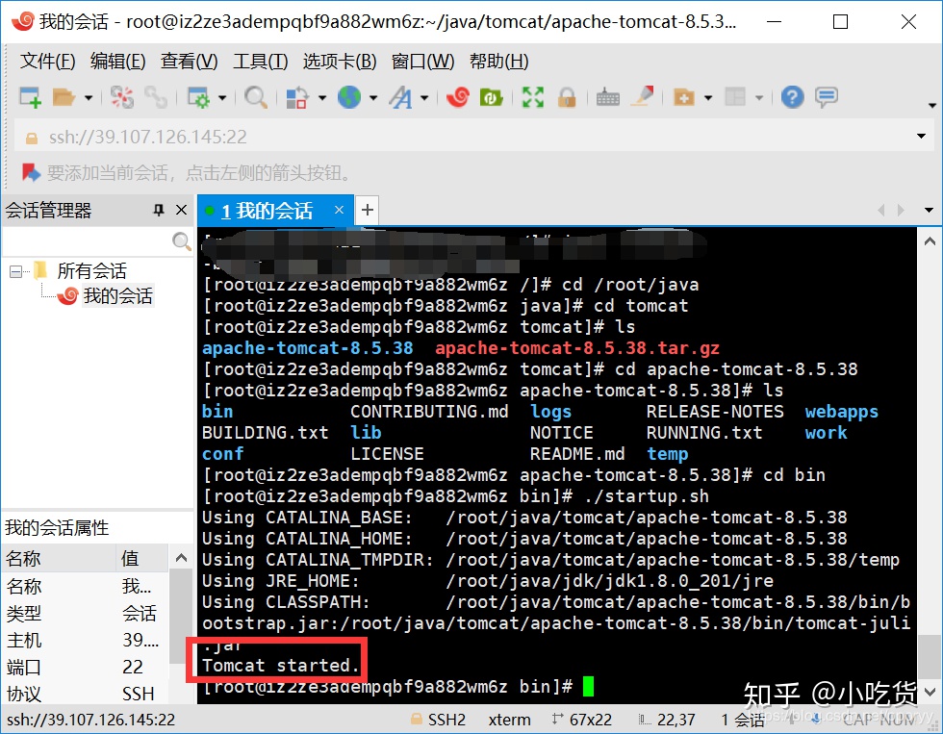The height and width of the screenshot is (734, 943).
Task: Select 我的会话 in the session tree
Action: [x=117, y=295]
